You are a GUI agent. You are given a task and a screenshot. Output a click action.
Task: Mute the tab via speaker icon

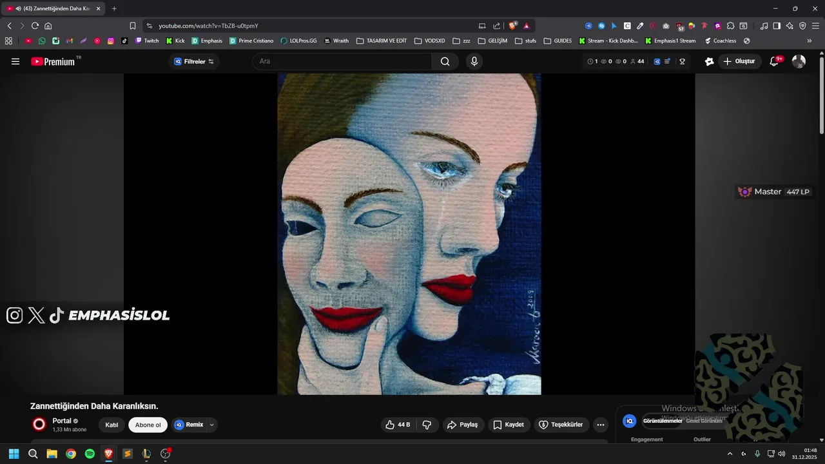coord(17,8)
